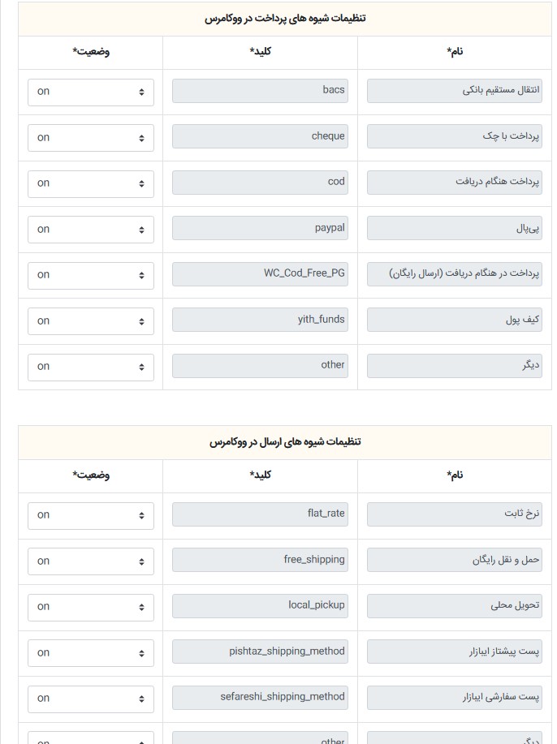Click the name field 'پرداخت با چک'

click(x=454, y=137)
